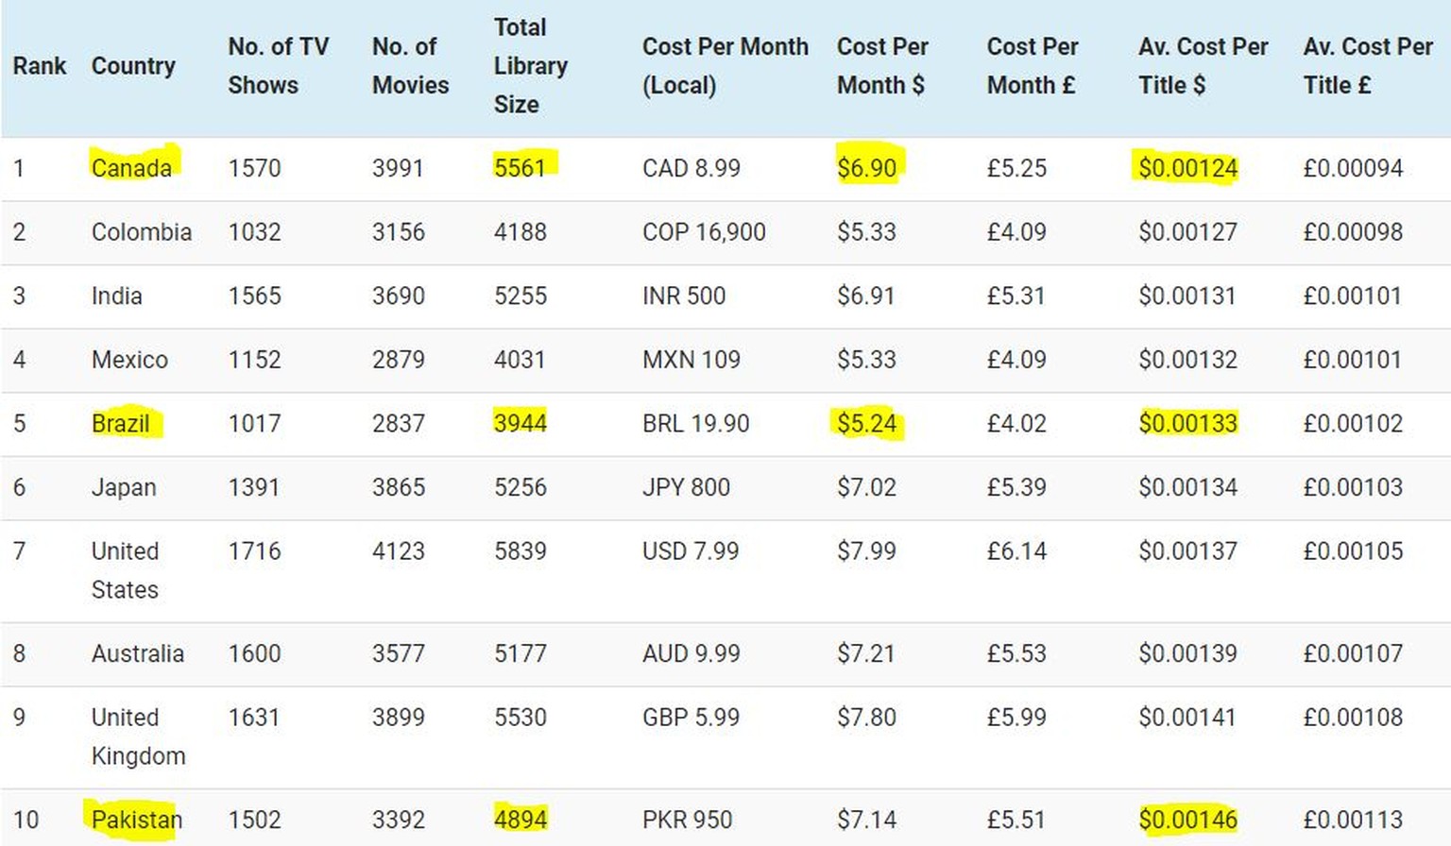
Task: Click the No. of TV Shows header
Action: point(279,66)
